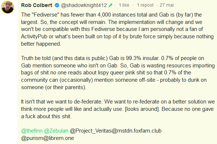Screen dimensions: 217x144
Task: Click the paragraph starting 'The "Fediverse" has fewer'
Action: tap(117, 29)
